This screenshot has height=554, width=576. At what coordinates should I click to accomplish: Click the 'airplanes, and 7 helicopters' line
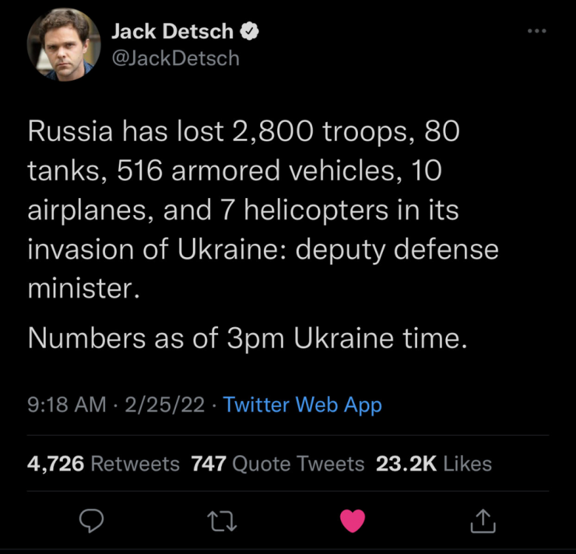click(x=208, y=211)
